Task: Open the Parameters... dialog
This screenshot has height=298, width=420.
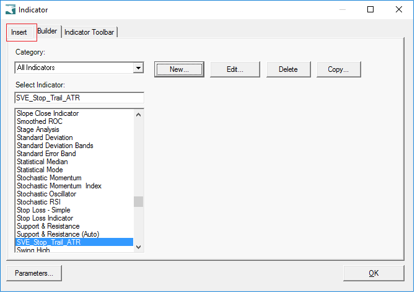Action: (34, 273)
